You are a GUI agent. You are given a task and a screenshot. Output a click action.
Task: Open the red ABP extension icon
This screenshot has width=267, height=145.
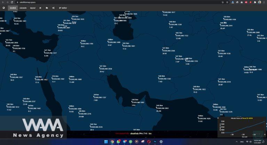246,2
